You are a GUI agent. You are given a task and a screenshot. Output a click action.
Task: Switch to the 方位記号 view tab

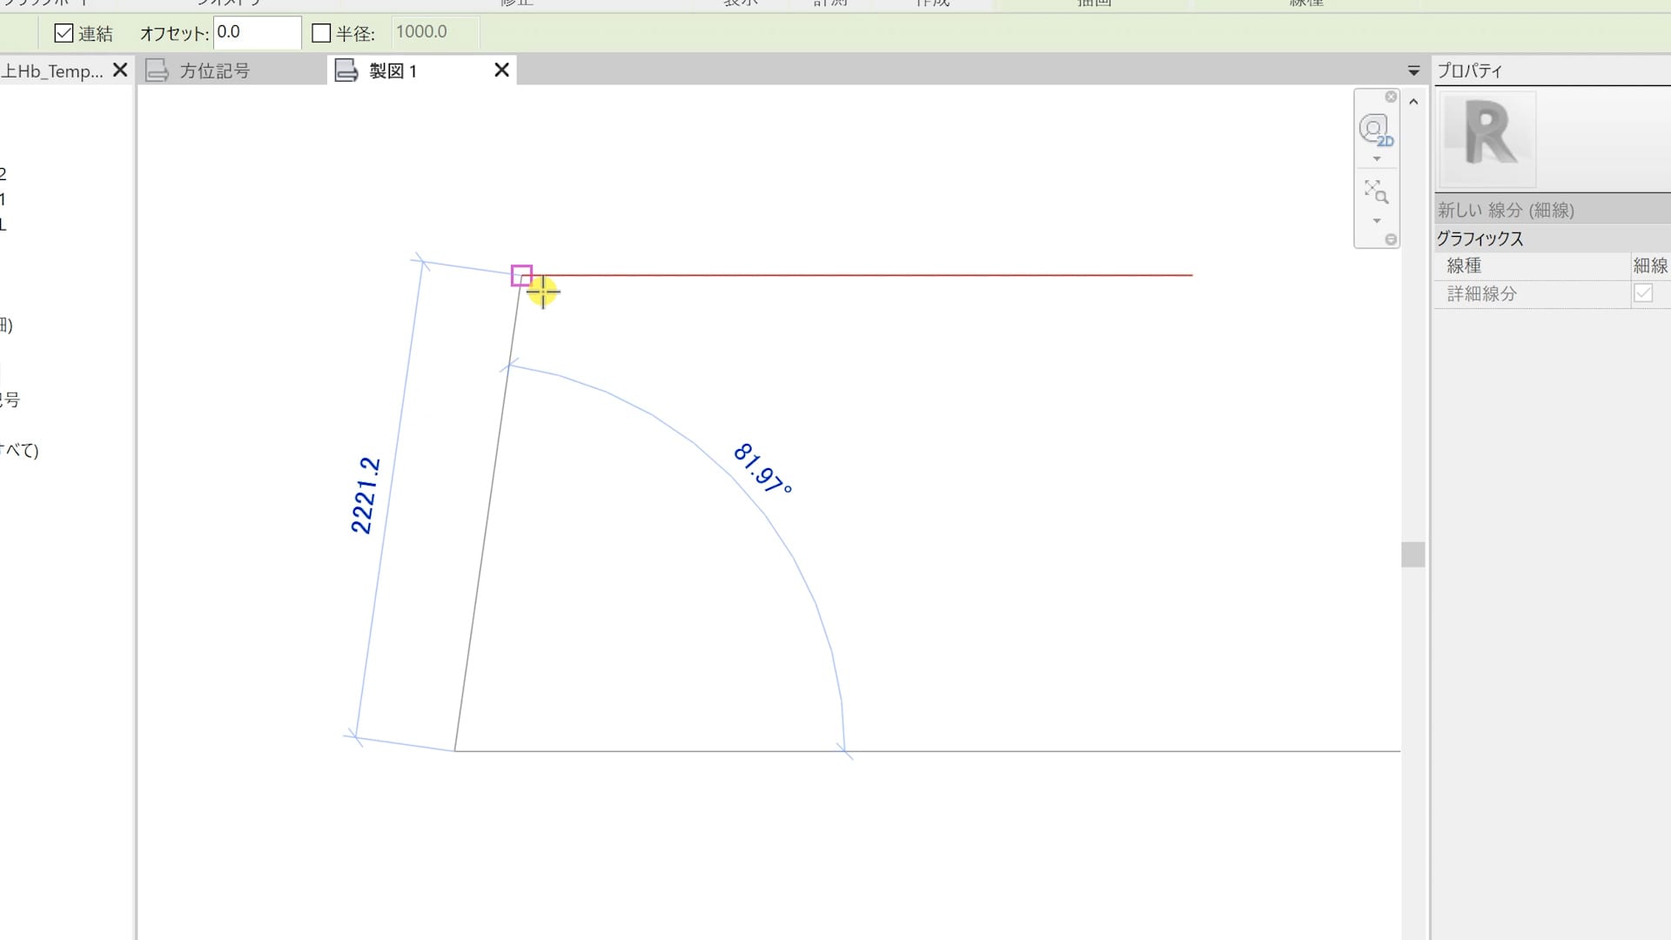[214, 71]
